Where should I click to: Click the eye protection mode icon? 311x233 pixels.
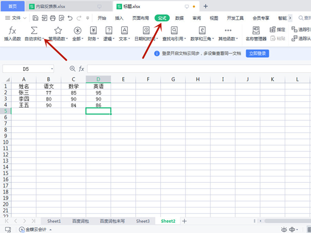tap(284, 229)
